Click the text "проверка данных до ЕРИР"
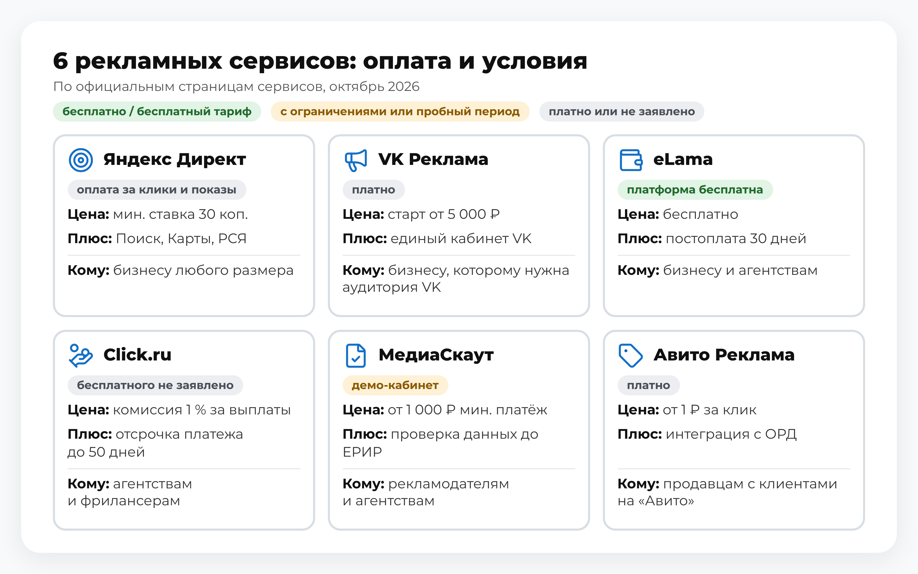The height and width of the screenshot is (574, 918). pyautogui.click(x=440, y=443)
